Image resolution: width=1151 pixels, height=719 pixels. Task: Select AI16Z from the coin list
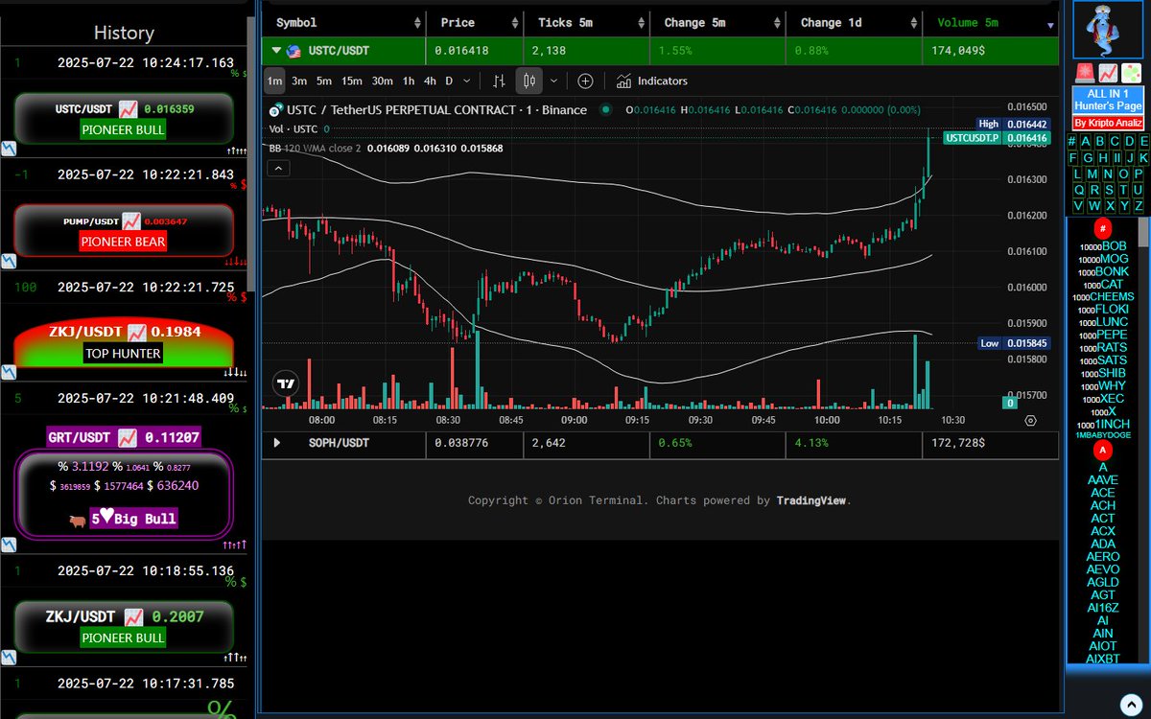click(x=1103, y=608)
